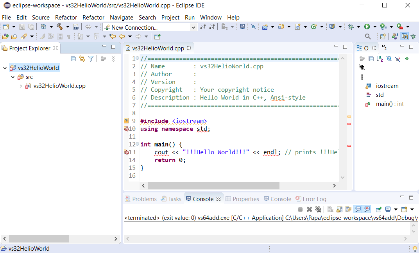Click the New C++ Class icon
This screenshot has width=419, height=253.
(x=314, y=27)
